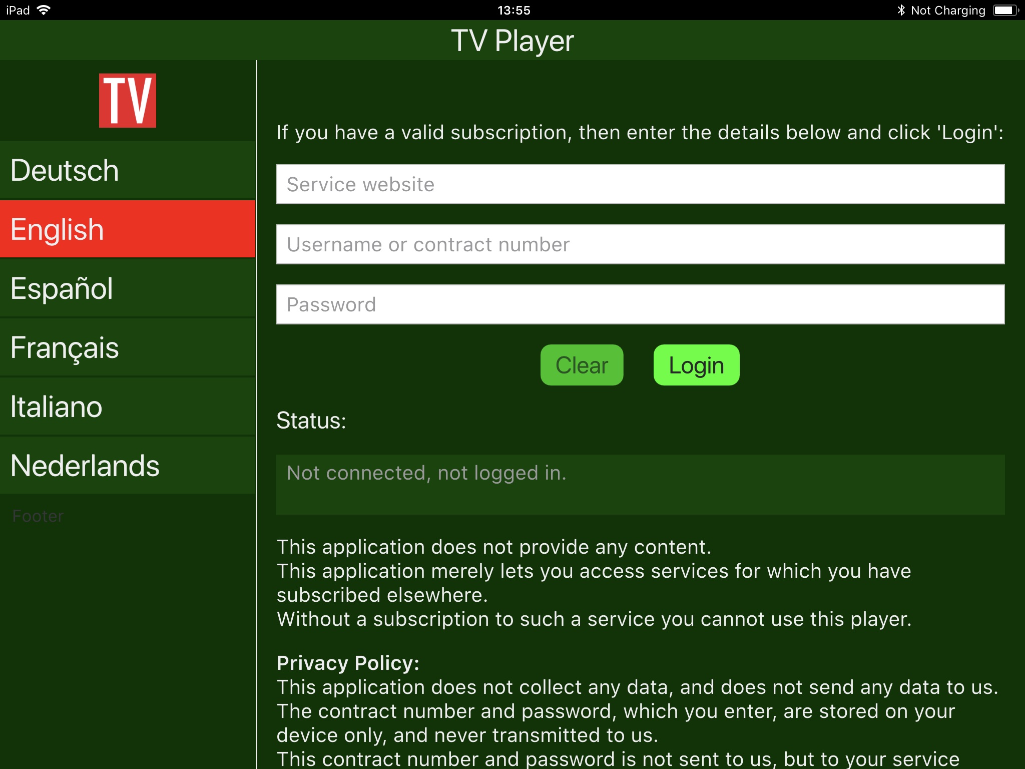Tap the status message box
The height and width of the screenshot is (769, 1025).
640,484
